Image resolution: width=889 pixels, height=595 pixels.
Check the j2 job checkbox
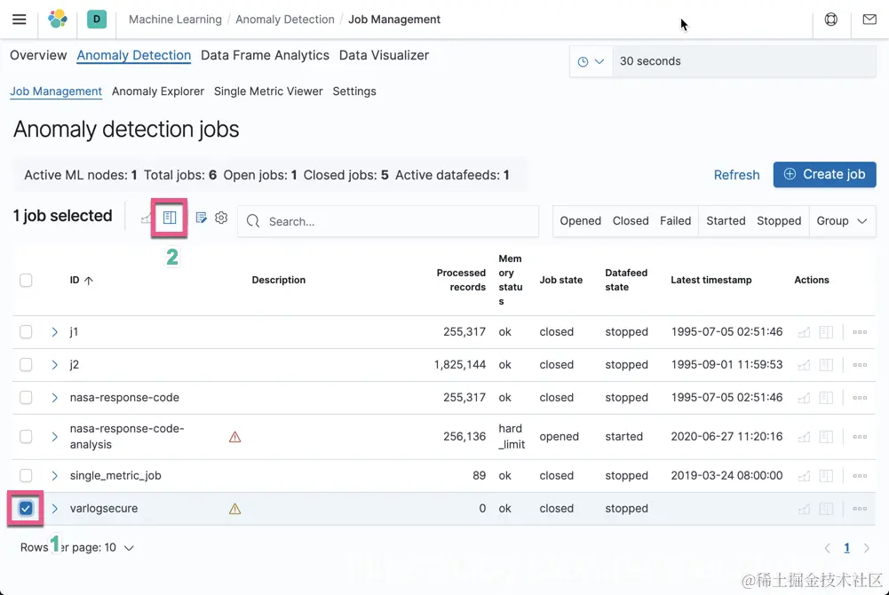pos(26,365)
